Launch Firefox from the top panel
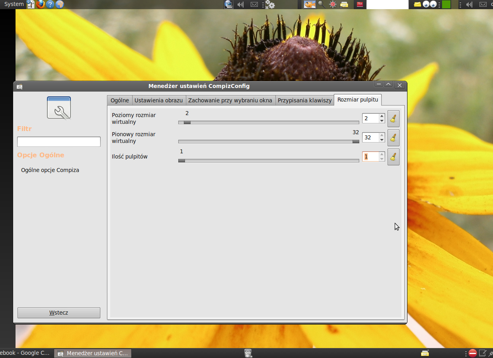 pyautogui.click(x=41, y=4)
